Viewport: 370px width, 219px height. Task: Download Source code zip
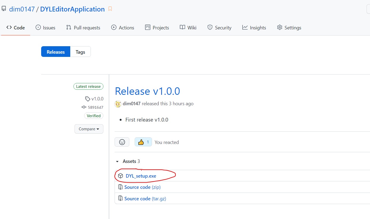(142, 187)
